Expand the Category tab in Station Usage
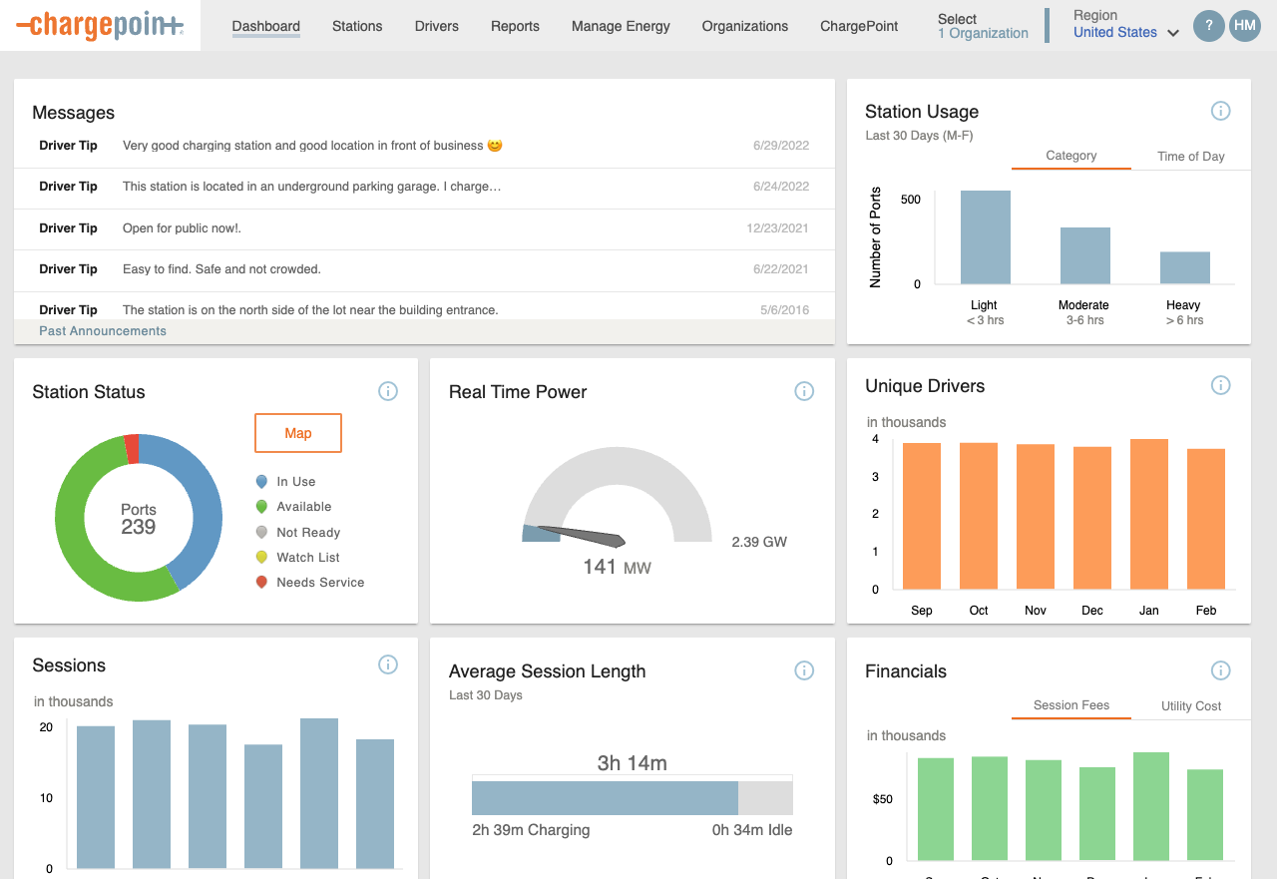The height and width of the screenshot is (879, 1277). click(1070, 157)
